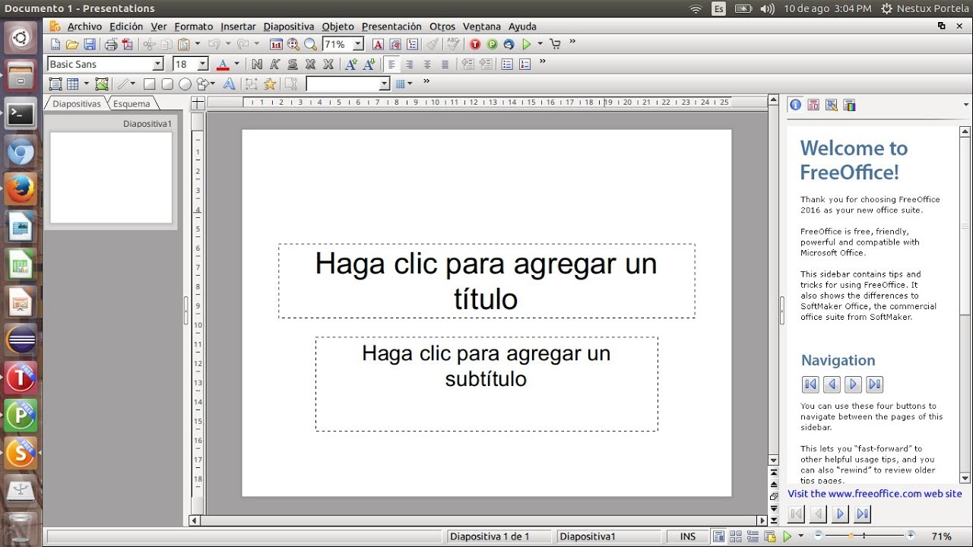Toggle left text alignment
The image size is (973, 547).
391,64
